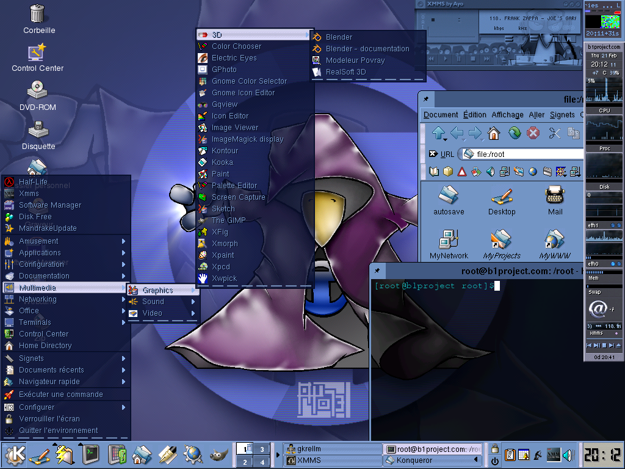
Task: Open Konqueror's Document menu
Action: tap(441, 115)
